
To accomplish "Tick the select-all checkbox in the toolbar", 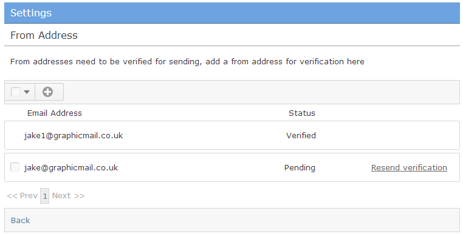I will (x=15, y=92).
